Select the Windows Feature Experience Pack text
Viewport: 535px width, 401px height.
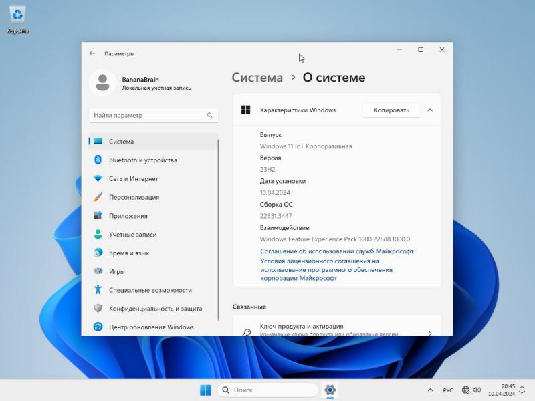coord(335,239)
